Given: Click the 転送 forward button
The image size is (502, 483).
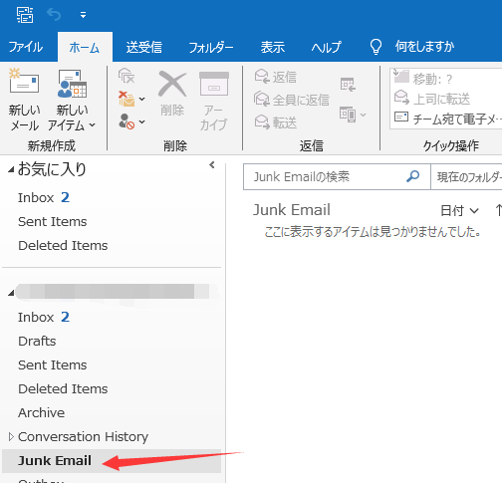Looking at the screenshot, I should point(275,122).
